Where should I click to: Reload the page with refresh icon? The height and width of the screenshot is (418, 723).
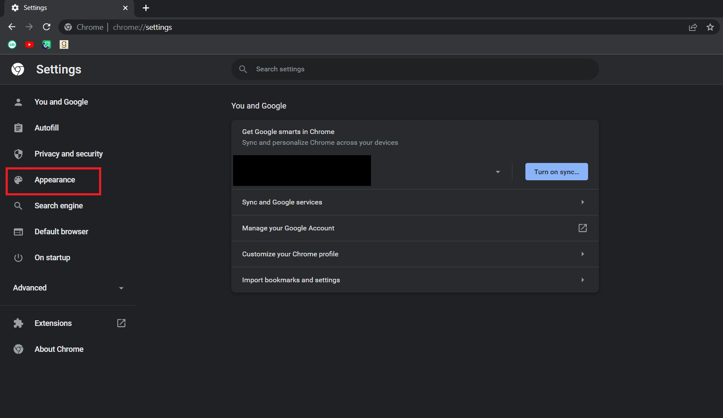click(47, 27)
